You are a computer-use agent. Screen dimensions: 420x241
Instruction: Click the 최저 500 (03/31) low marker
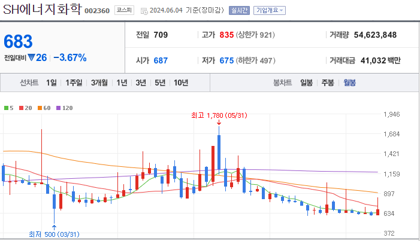[x=54, y=234]
